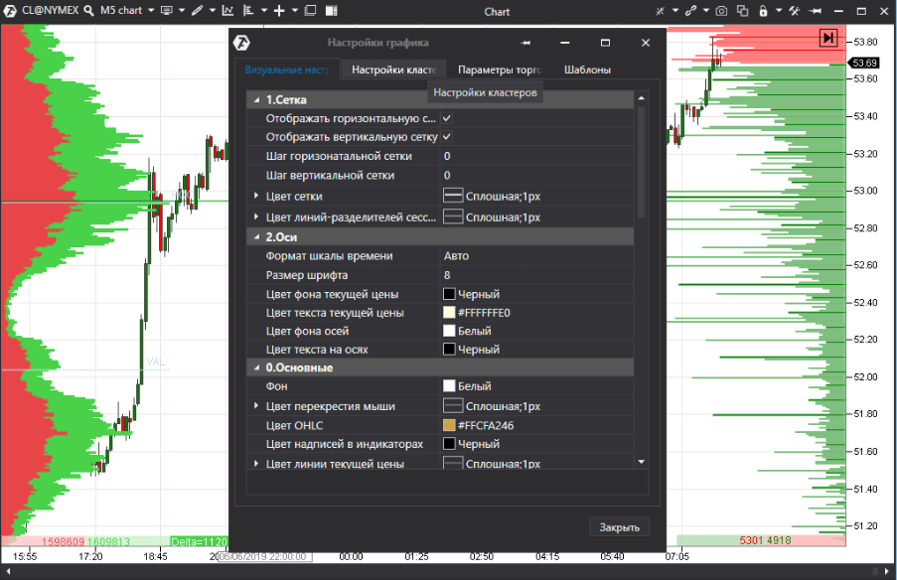Uncheck Отображать горизонтальную сетку
Viewport: 897px width, 580px height.
(x=445, y=116)
